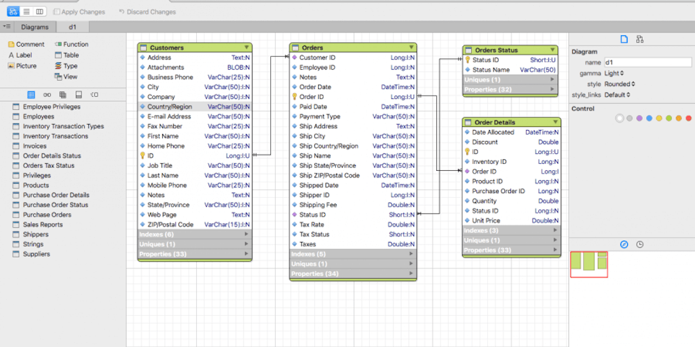Open the gamma Light dropdown
The height and width of the screenshot is (347, 695).
(614, 73)
